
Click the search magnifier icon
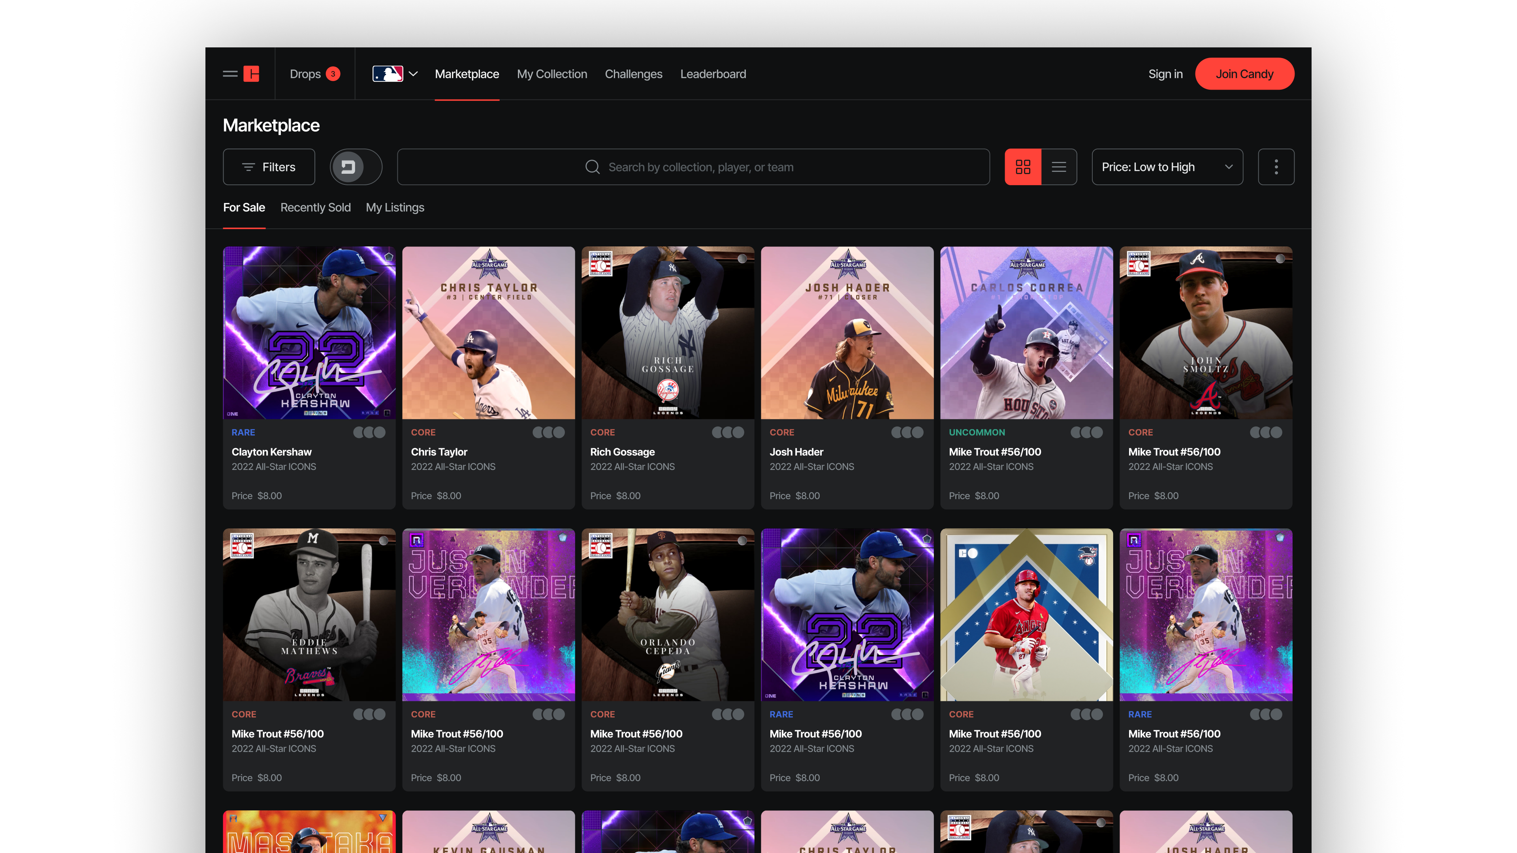coord(593,167)
